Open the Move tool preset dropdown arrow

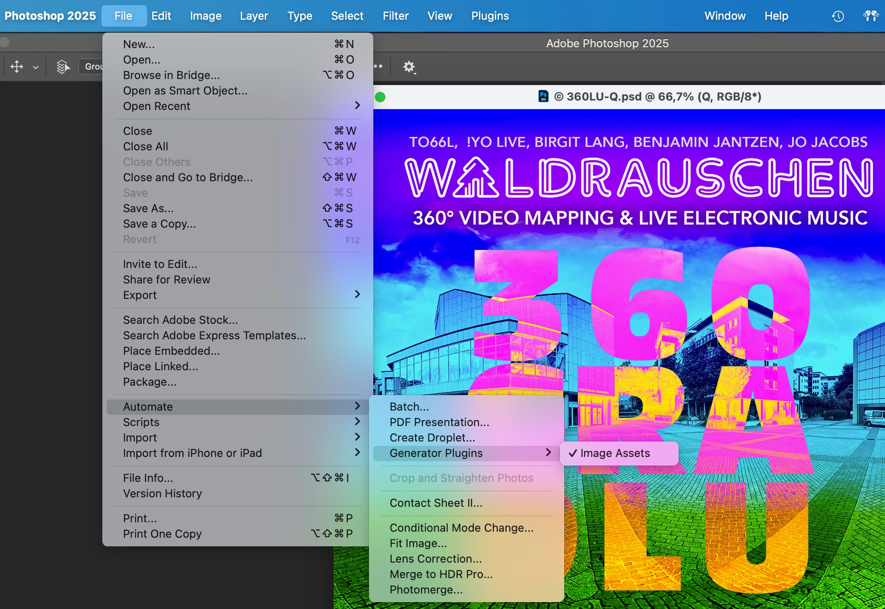pyautogui.click(x=36, y=67)
